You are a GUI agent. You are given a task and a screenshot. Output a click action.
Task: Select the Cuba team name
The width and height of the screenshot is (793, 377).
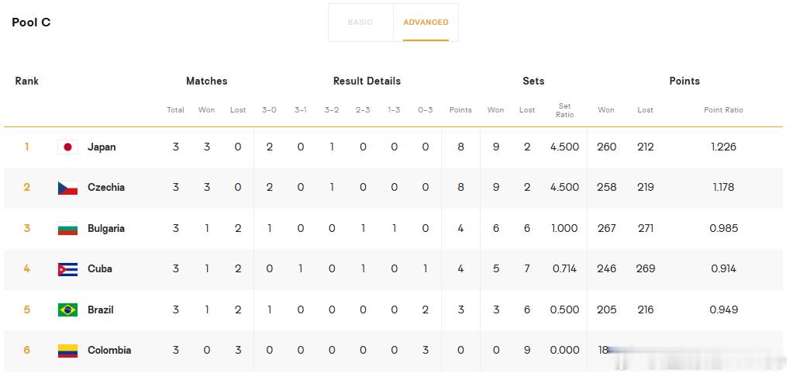click(100, 268)
